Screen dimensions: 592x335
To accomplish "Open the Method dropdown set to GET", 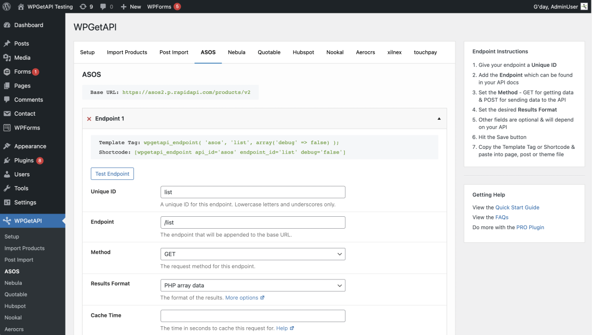I will (252, 254).
